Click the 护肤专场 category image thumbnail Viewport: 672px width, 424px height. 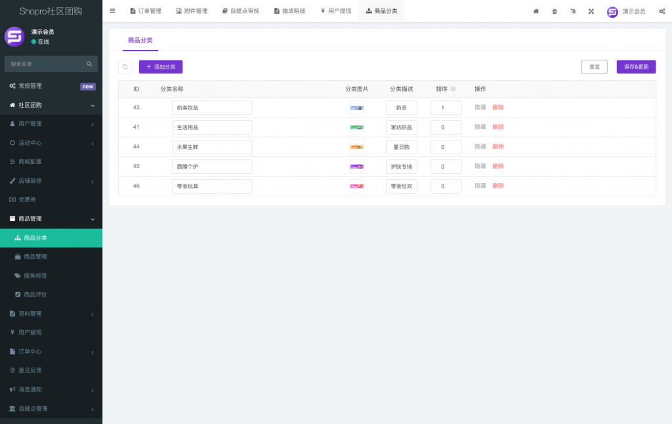point(356,166)
